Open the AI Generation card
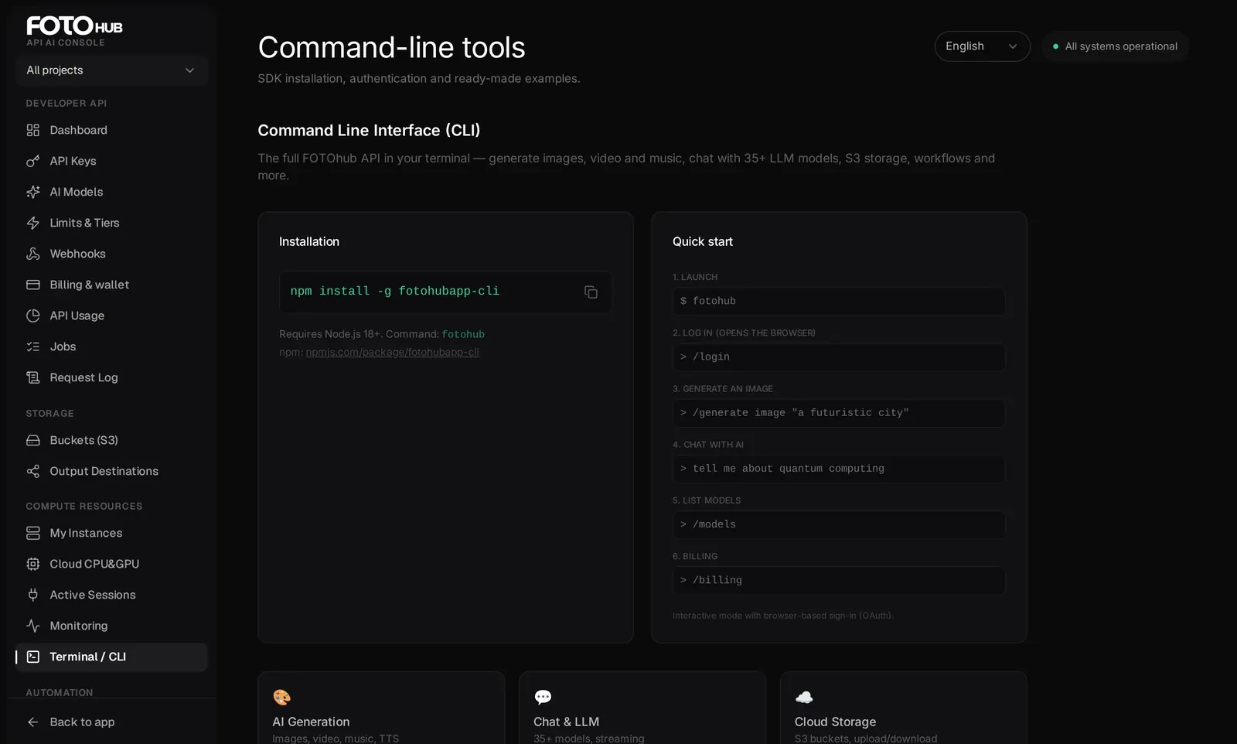This screenshot has width=1237, height=744. (381, 708)
